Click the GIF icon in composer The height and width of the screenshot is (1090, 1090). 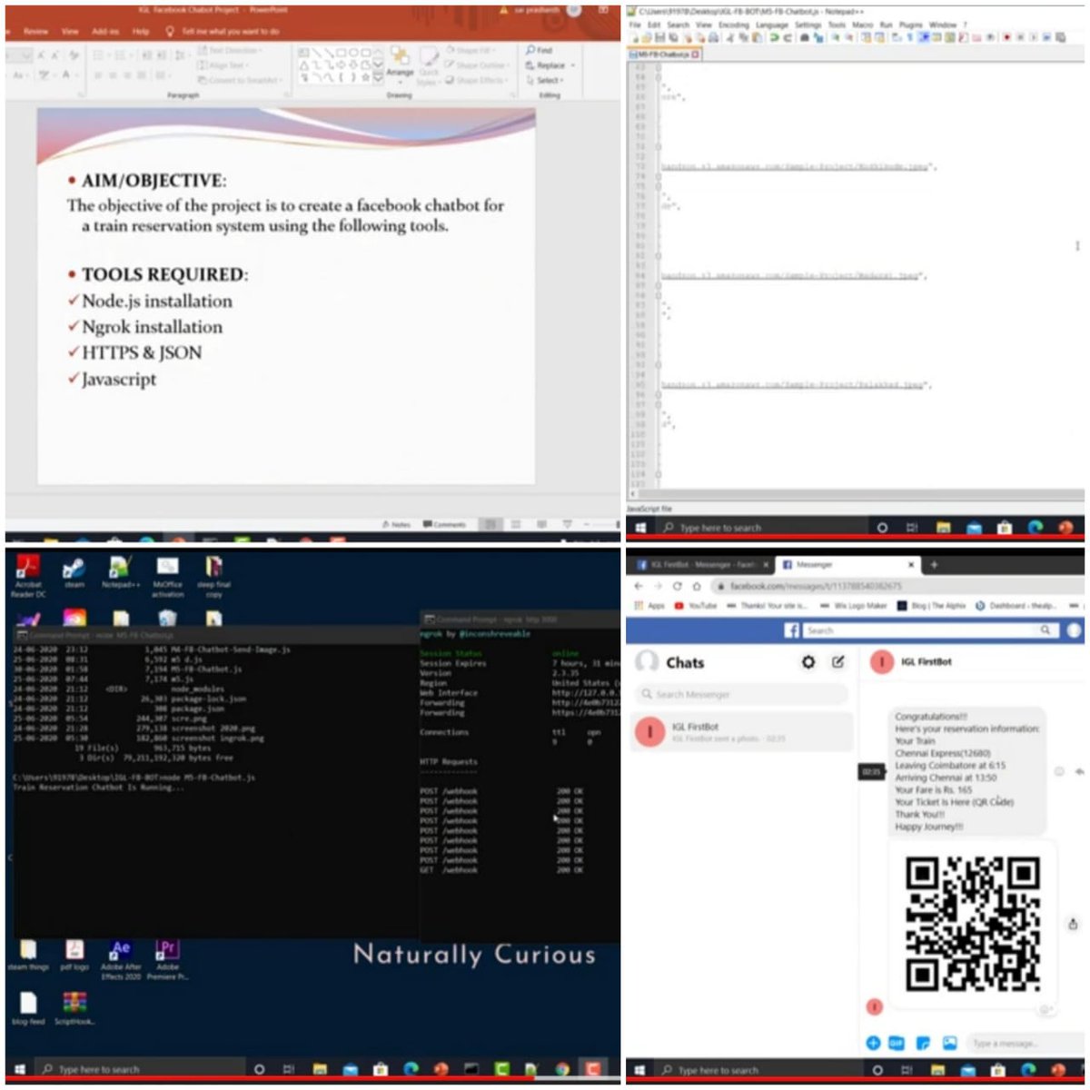coord(897,1043)
